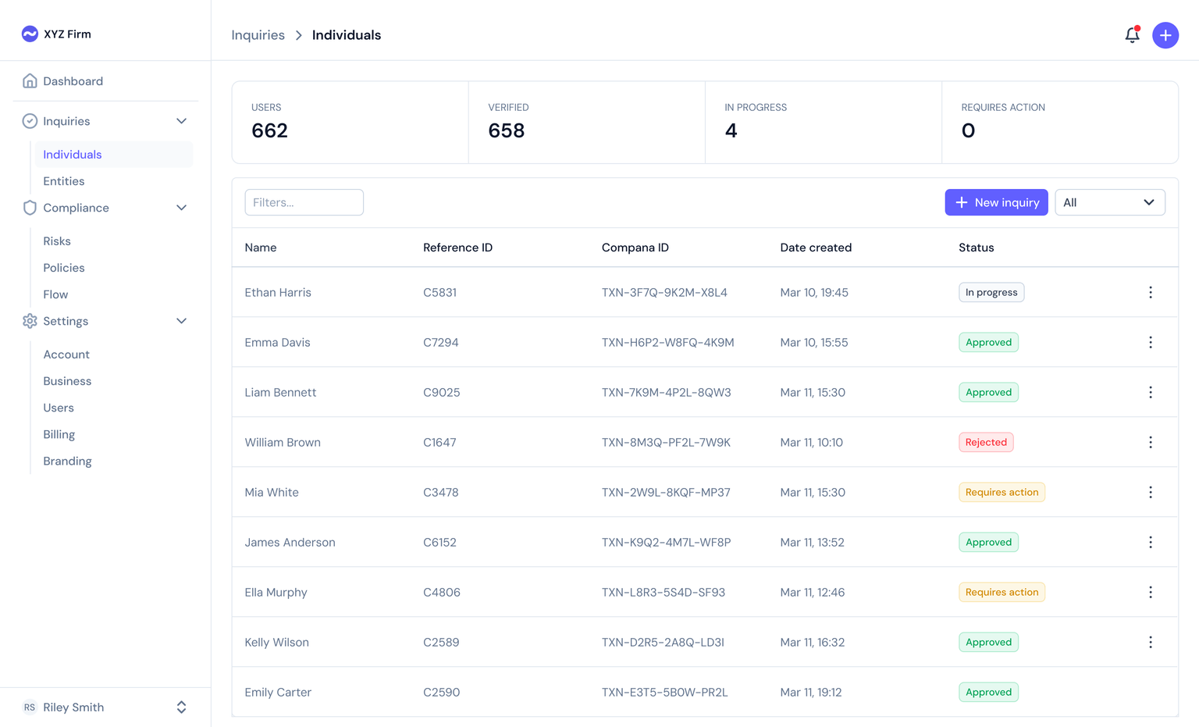Open notifications via the bell icon
This screenshot has height=727, width=1199.
click(x=1132, y=34)
